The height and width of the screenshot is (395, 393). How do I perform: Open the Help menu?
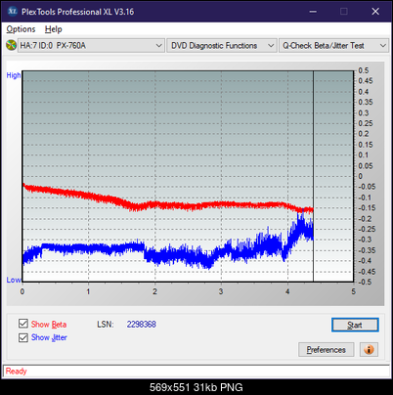pyautogui.click(x=53, y=29)
